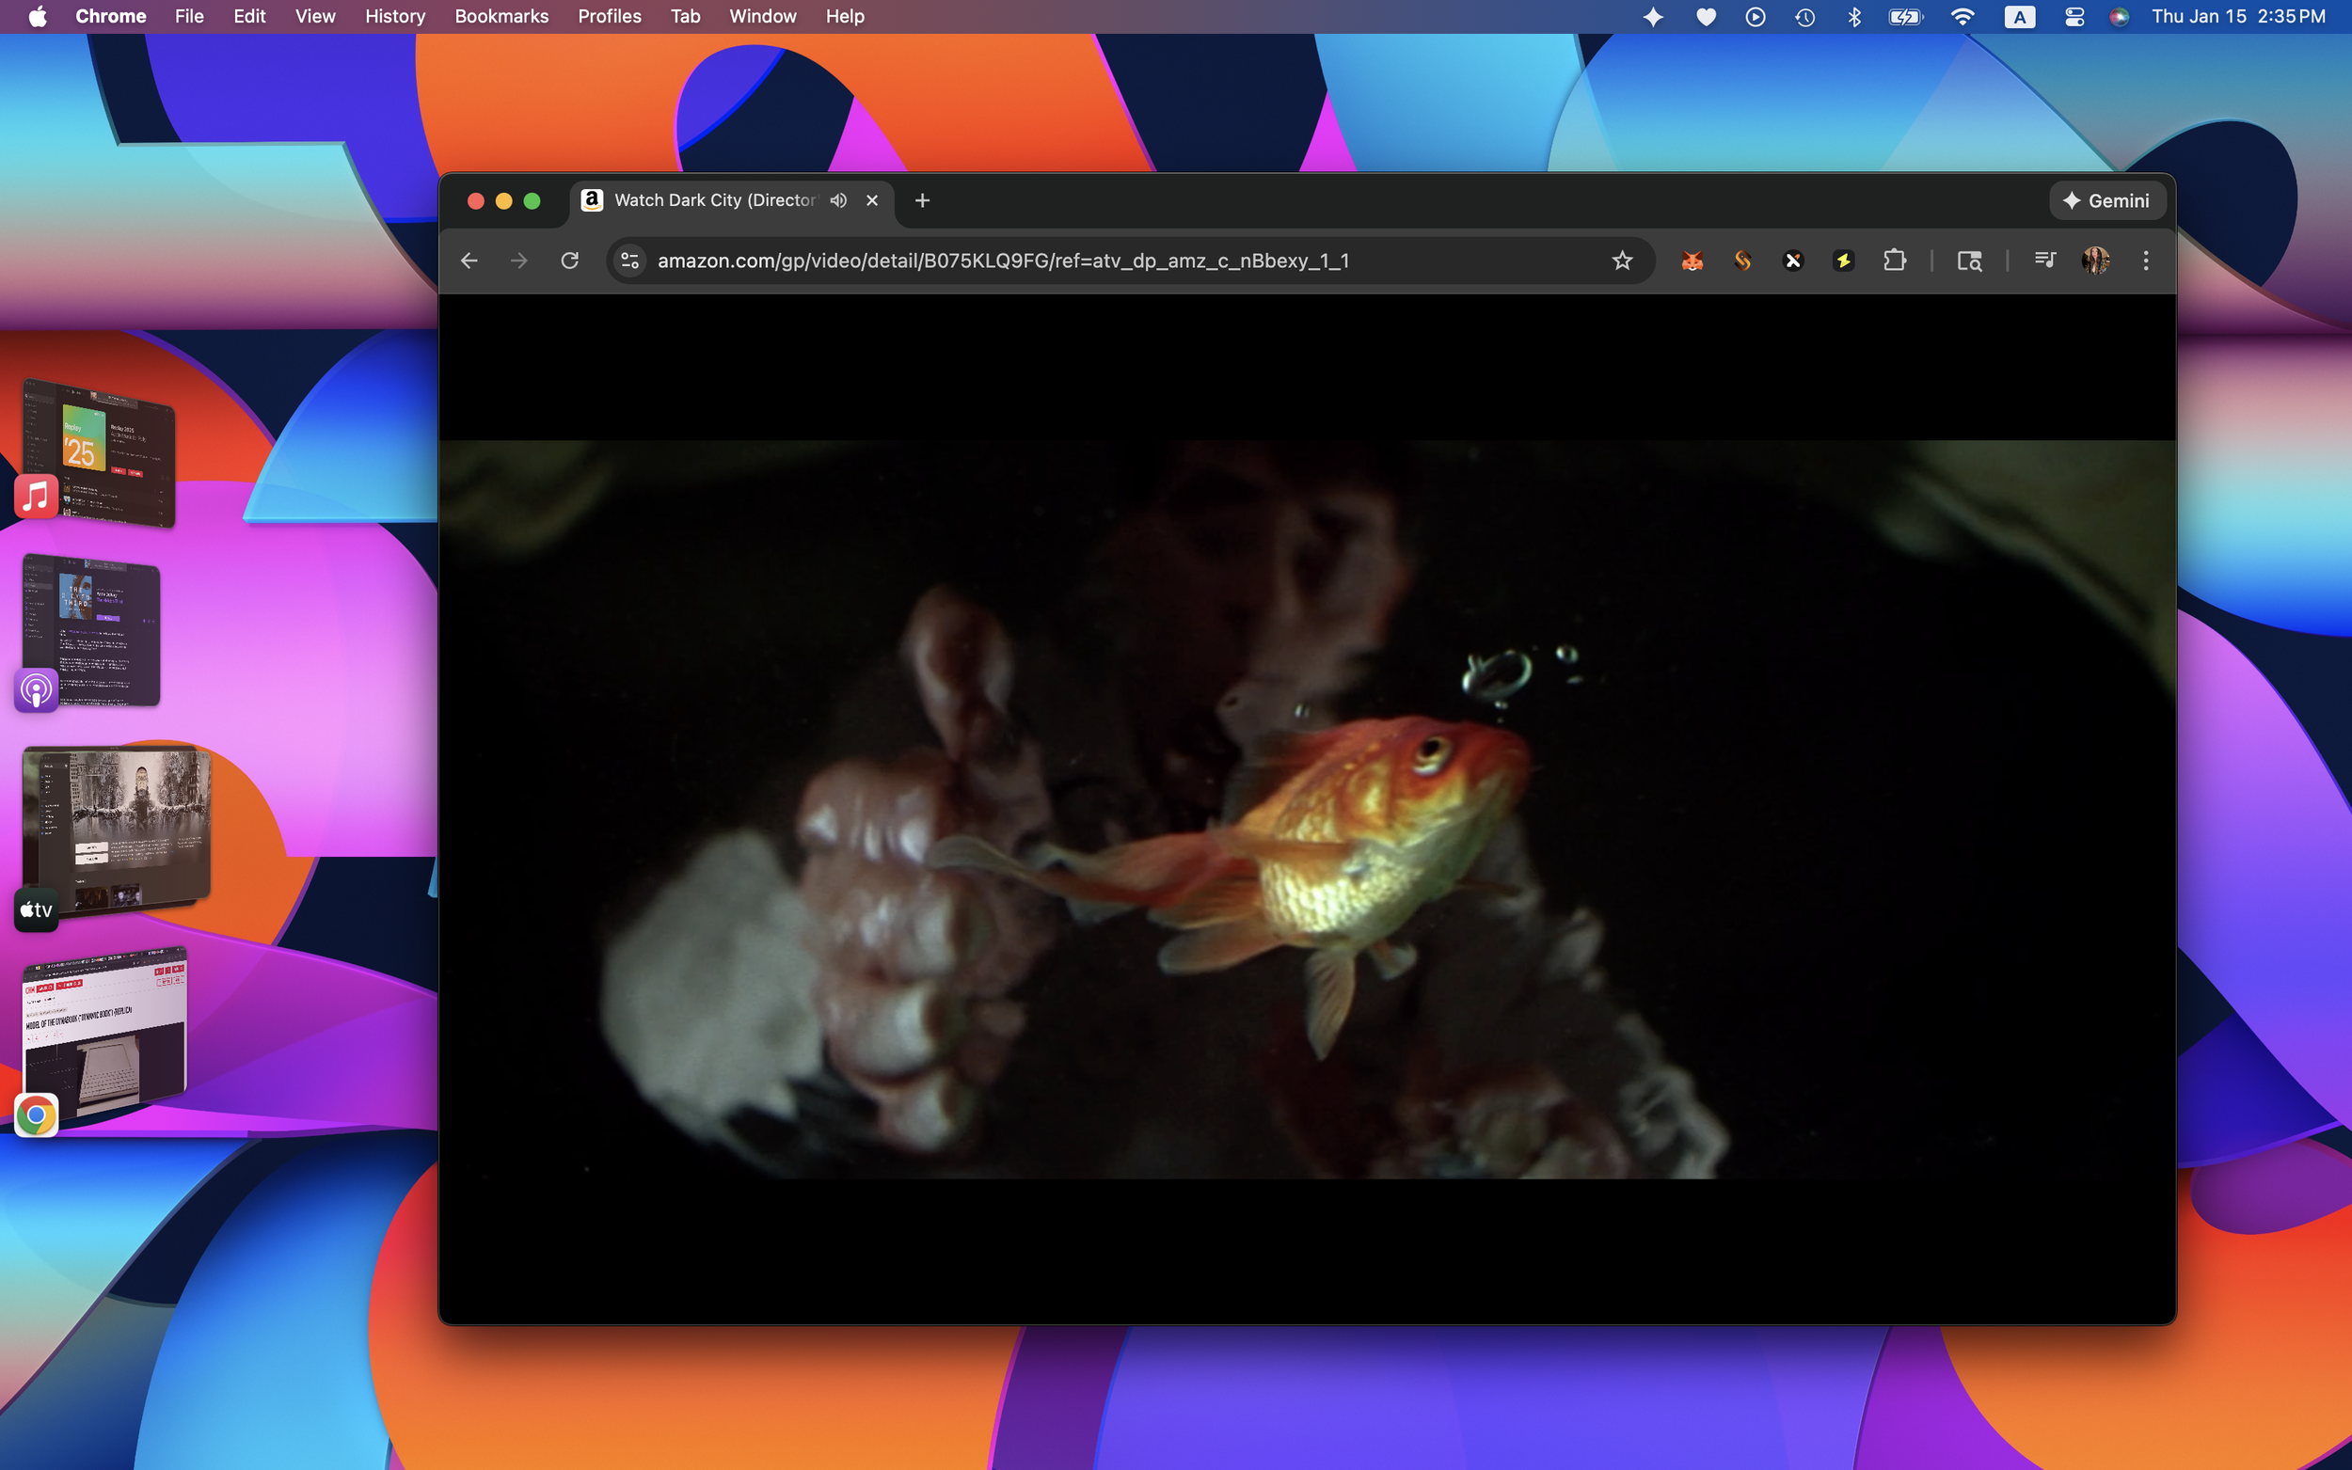The image size is (2352, 1470).
Task: Open a new tab with plus button
Action: tap(922, 200)
